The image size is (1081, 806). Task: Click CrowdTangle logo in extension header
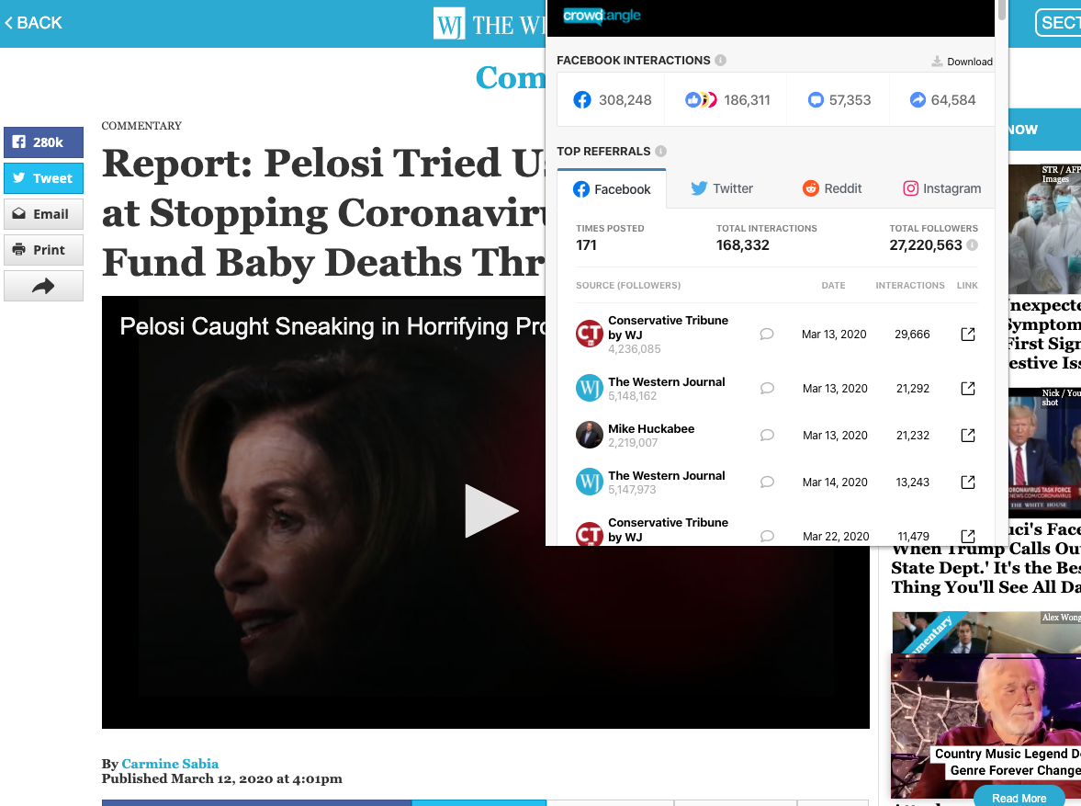(x=602, y=16)
